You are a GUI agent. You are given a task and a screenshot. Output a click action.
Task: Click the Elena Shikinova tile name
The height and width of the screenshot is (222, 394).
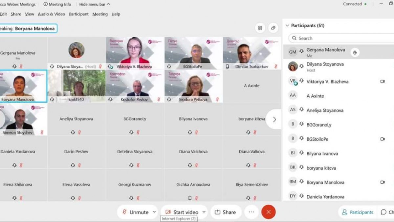coord(18,185)
